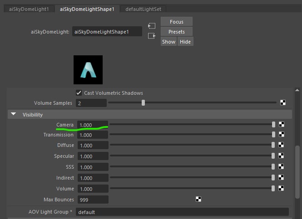Click the Diffuse value field
302x219 pixels.
(x=93, y=145)
